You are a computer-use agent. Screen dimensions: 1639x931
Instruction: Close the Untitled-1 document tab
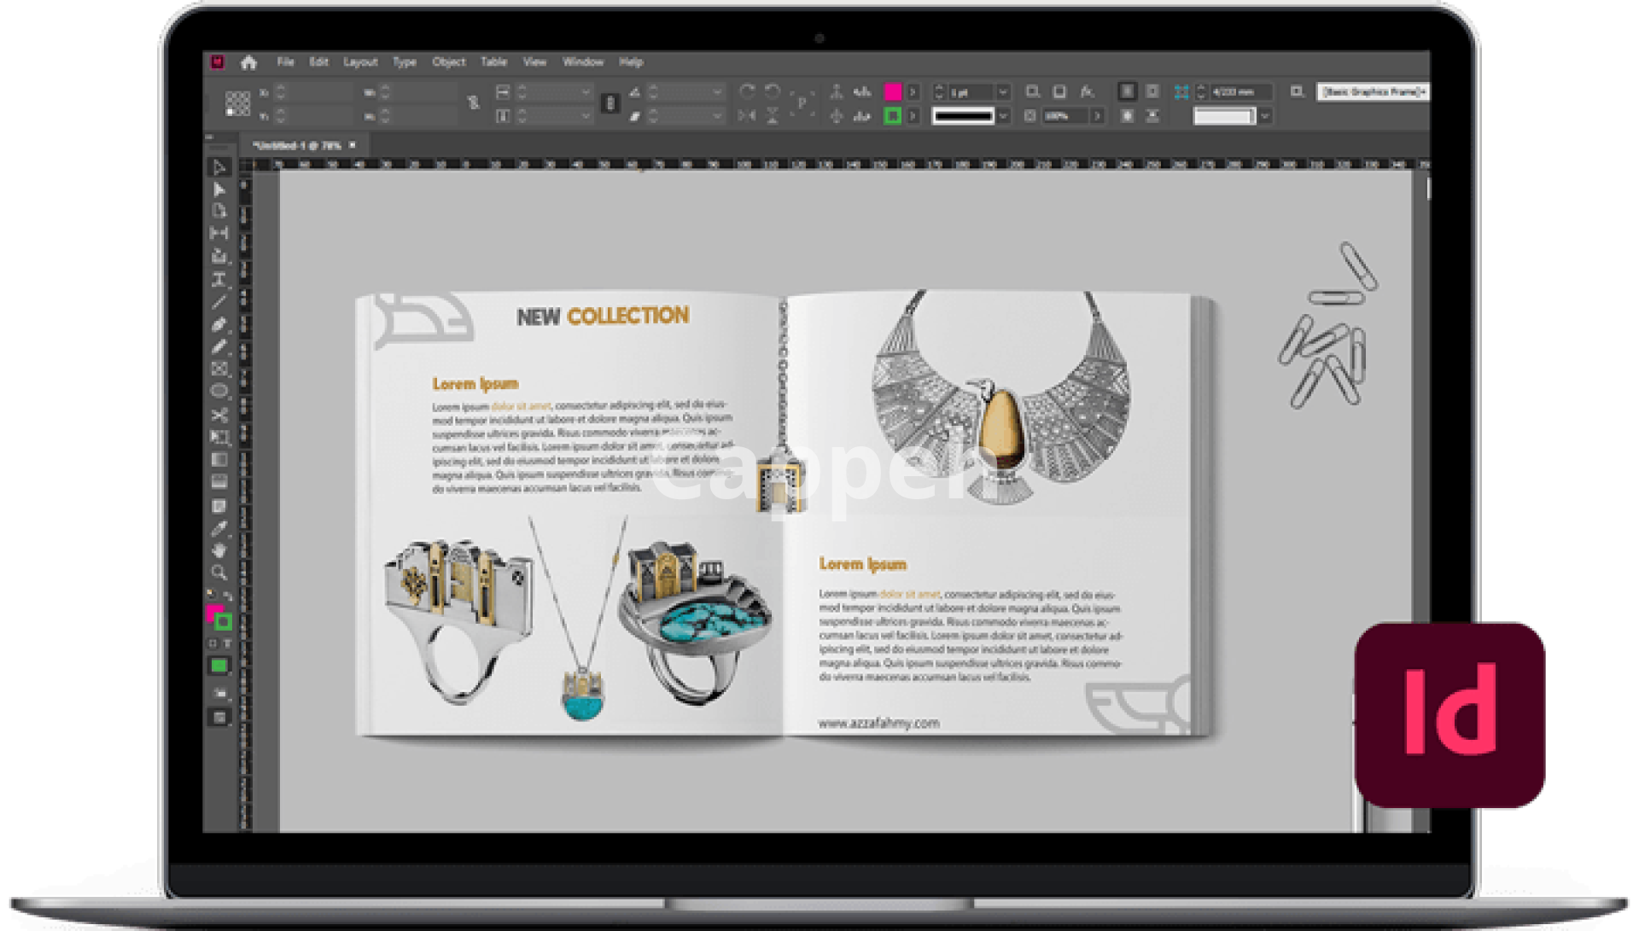tap(353, 145)
